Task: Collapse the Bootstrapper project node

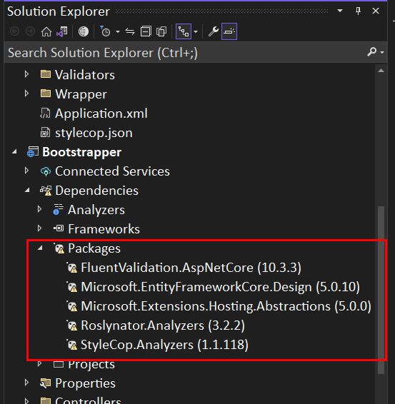Action: 14,152
